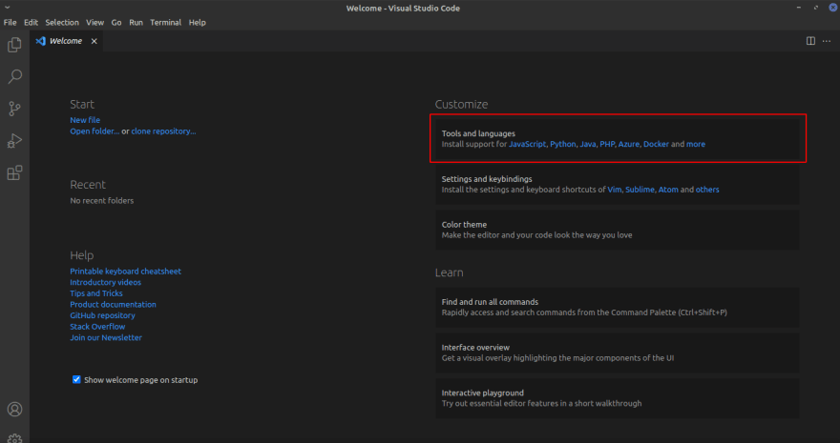Click more link under Tools and languages
The image size is (840, 443).
point(696,144)
